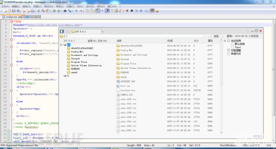Cut selection with the scissors icon
The width and height of the screenshot is (276, 149).
pyautogui.click(x=38, y=11)
